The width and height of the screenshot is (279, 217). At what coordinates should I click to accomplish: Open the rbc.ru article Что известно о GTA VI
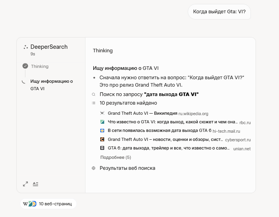(172, 122)
